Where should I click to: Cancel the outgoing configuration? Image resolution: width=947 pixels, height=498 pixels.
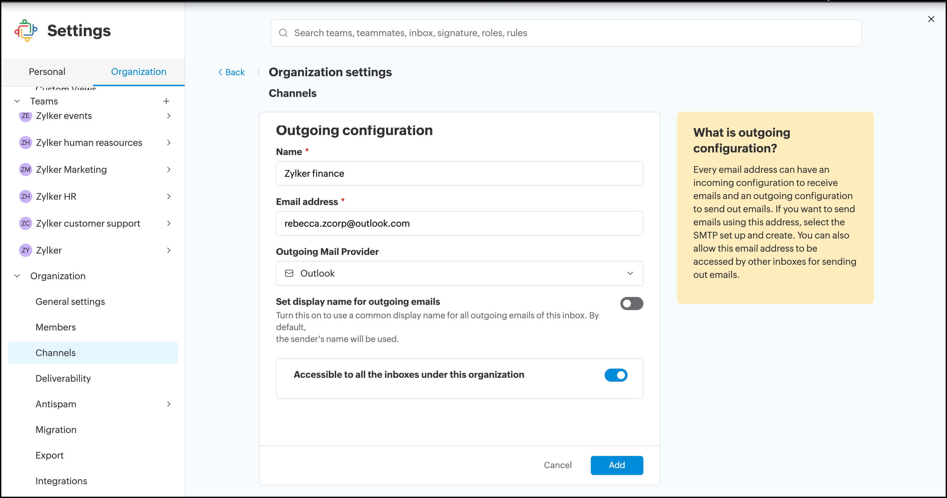pos(557,464)
